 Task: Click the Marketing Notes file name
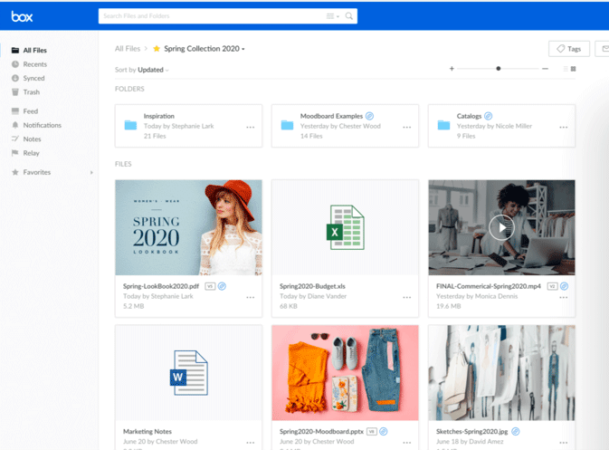147,432
